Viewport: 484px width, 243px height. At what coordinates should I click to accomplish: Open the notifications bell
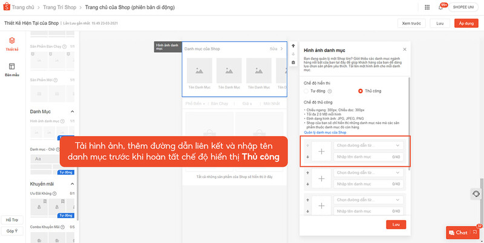[x=440, y=7]
